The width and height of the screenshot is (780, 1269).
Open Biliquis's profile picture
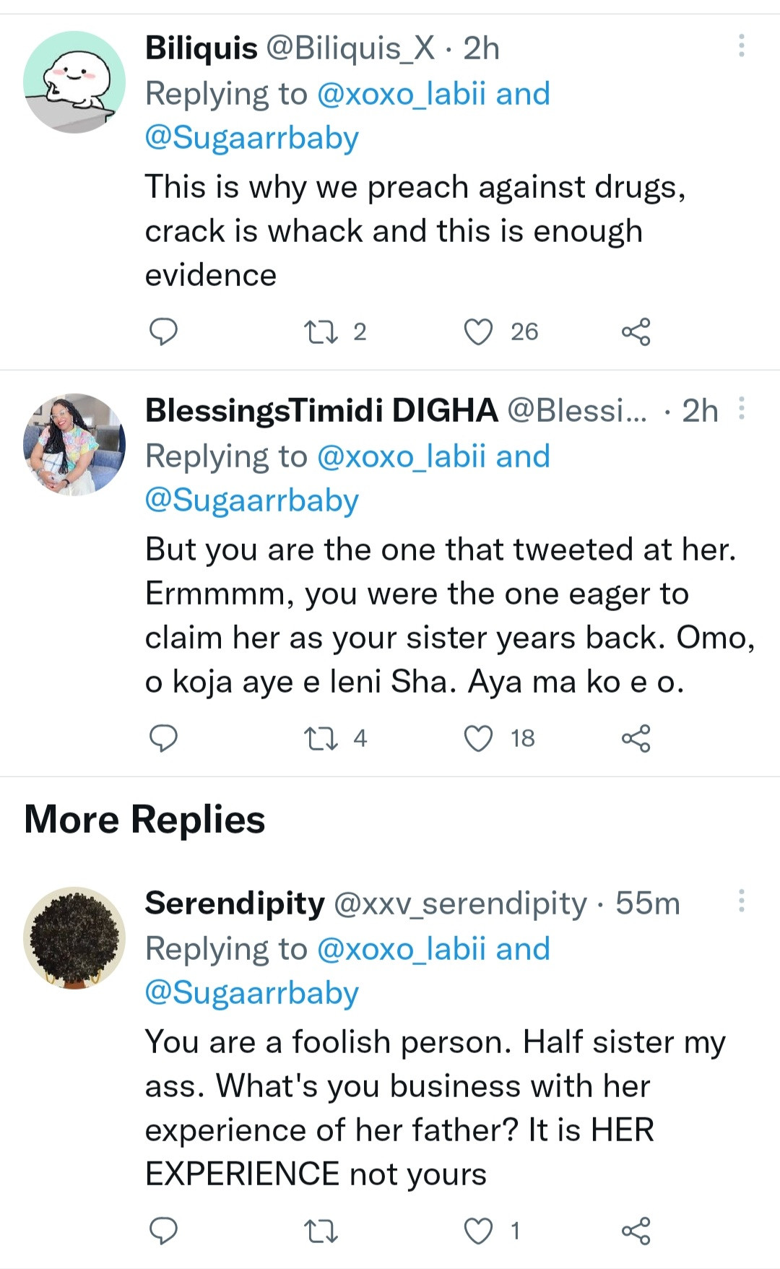click(74, 82)
